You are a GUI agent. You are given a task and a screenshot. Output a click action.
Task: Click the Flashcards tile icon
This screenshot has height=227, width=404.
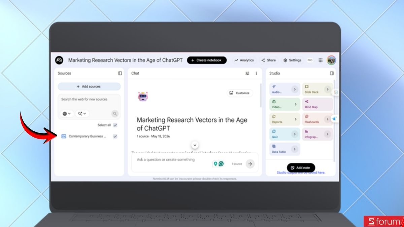pos(307,116)
